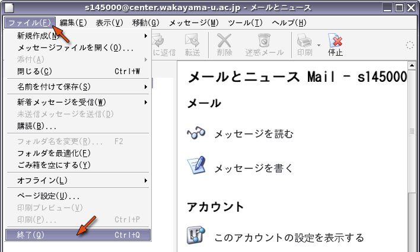Choose 終了(Q) to quit the application

tap(78, 235)
